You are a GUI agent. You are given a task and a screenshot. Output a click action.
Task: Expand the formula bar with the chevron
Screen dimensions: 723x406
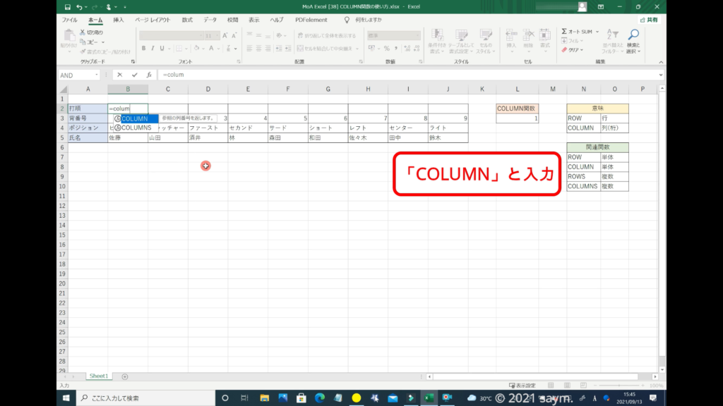point(660,75)
